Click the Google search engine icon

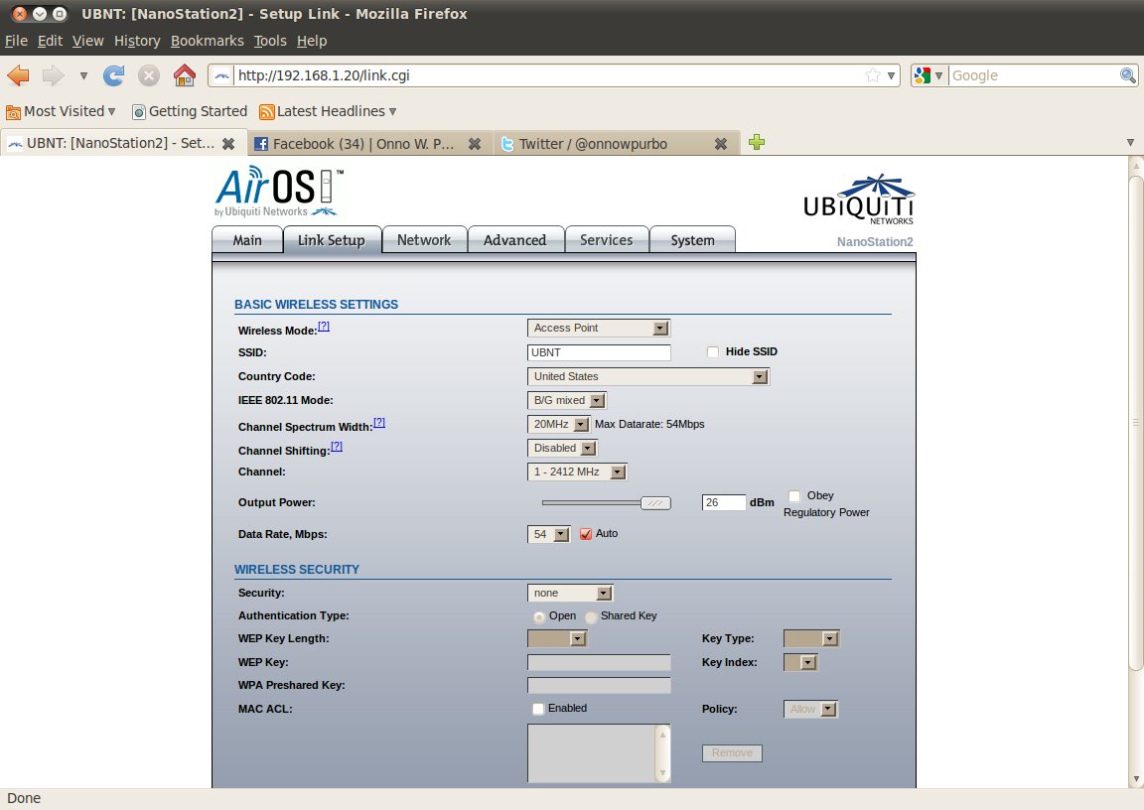click(923, 75)
